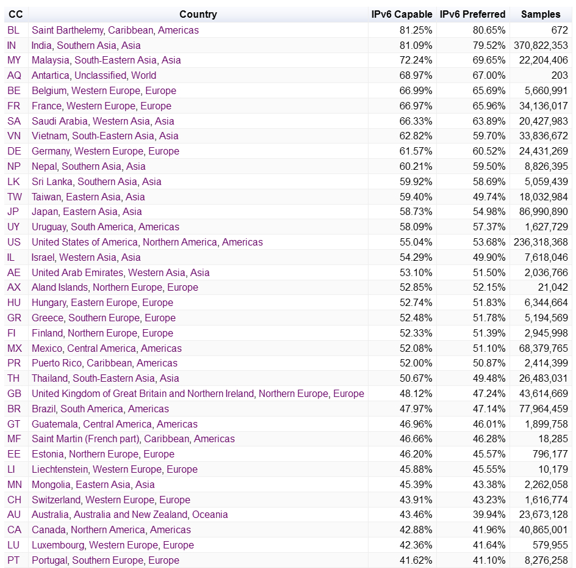576x568 pixels.
Task: Open the India, Southern Asia link
Action: click(86, 45)
